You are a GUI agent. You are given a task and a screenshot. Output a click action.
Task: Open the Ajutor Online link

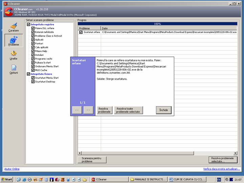12,169
